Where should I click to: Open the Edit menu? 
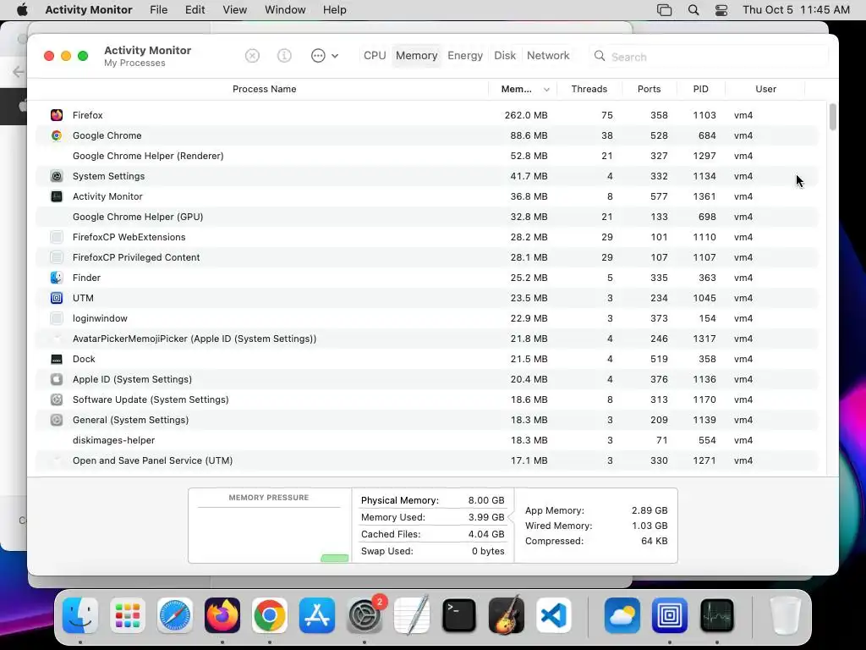tap(195, 10)
